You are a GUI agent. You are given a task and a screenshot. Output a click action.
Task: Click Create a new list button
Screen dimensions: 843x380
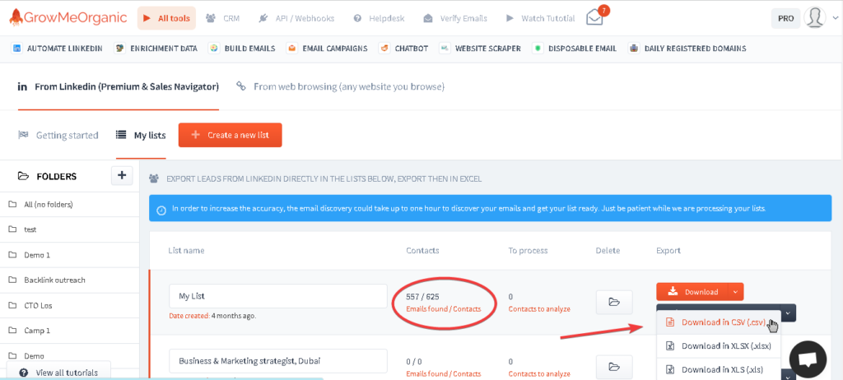pos(231,135)
